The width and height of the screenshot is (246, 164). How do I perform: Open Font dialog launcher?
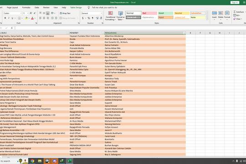pos(36,23)
